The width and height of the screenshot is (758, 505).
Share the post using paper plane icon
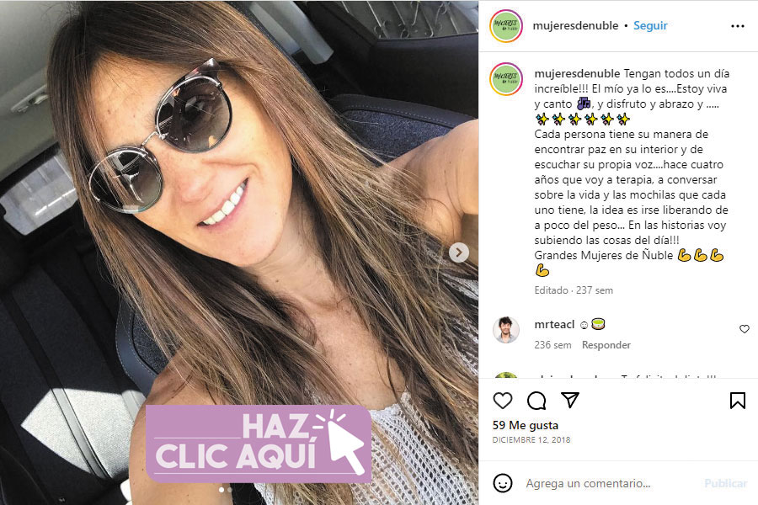pyautogui.click(x=570, y=400)
